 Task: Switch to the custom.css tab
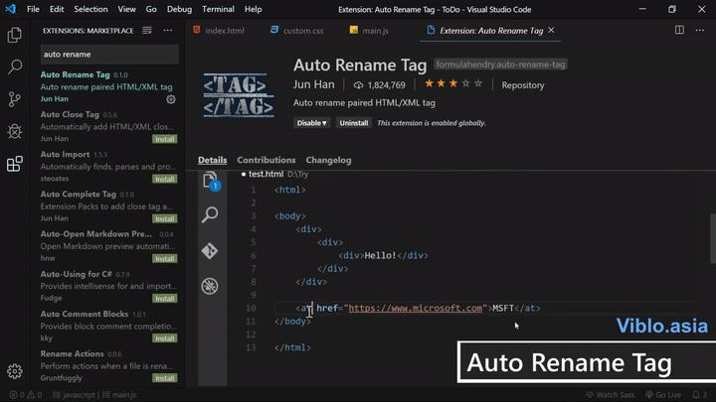pyautogui.click(x=296, y=31)
